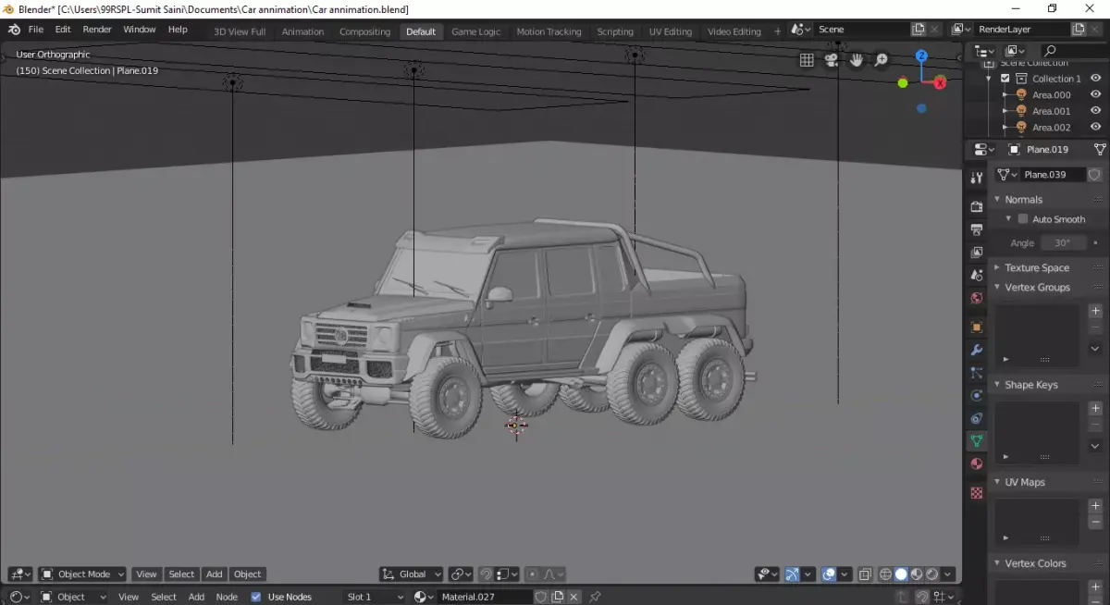Open the Render menu
The image size is (1110, 605).
click(x=97, y=30)
